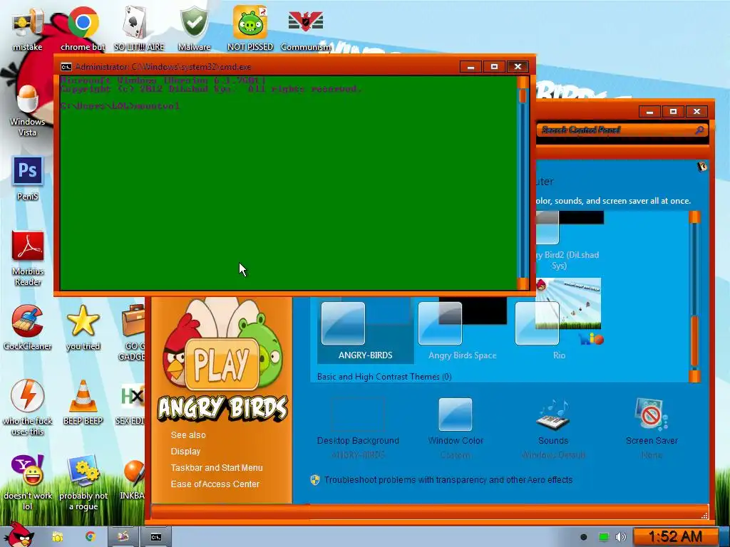Click the search magnifier in Control Panel
Screen dimensions: 730x547
[699, 130]
